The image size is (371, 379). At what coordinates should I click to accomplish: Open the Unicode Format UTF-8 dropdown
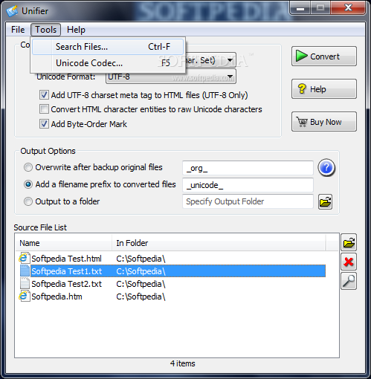point(171,77)
